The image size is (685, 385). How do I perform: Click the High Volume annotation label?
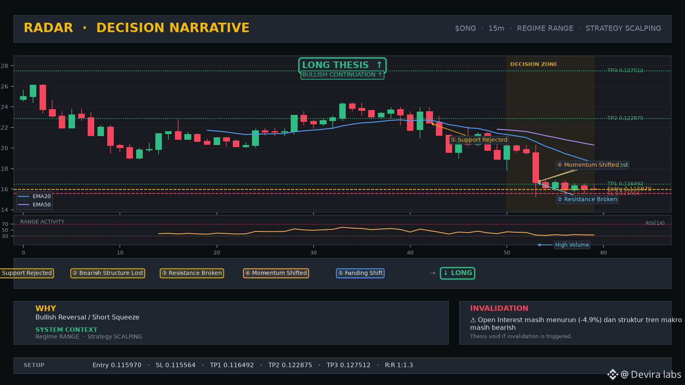572,245
